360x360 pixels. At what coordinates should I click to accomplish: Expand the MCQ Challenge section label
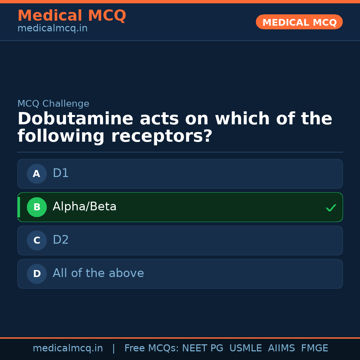click(53, 104)
